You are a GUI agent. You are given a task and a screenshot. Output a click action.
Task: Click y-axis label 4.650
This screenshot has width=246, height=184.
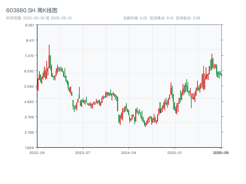29,102
